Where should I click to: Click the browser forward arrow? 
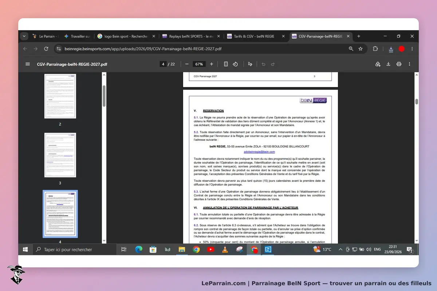point(36,49)
